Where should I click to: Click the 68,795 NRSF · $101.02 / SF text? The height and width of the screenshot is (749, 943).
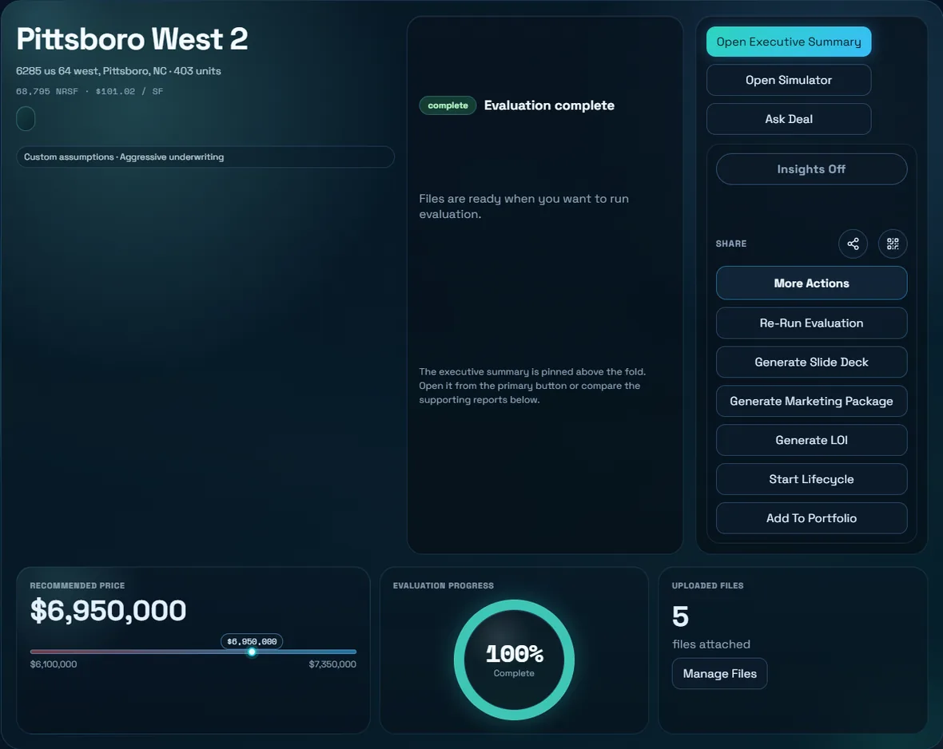click(x=90, y=91)
